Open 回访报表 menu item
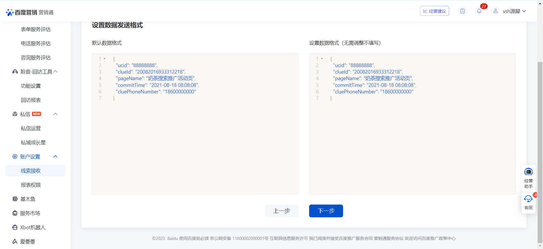Image resolution: width=543 pixels, height=249 pixels. pos(31,100)
